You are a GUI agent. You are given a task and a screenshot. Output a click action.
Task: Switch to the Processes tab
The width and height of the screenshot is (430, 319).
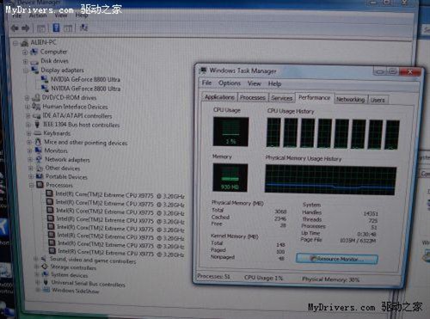[253, 98]
